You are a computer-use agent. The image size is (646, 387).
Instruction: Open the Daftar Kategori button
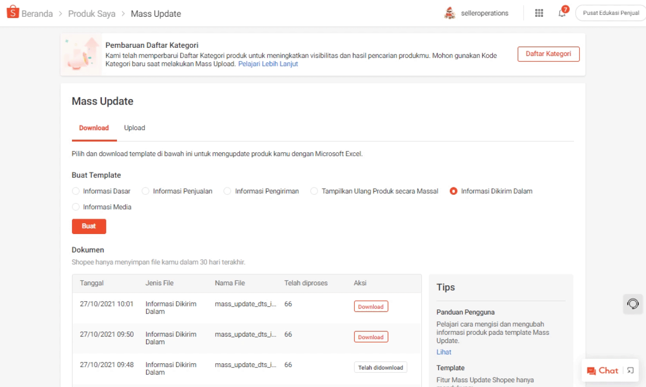(x=548, y=54)
